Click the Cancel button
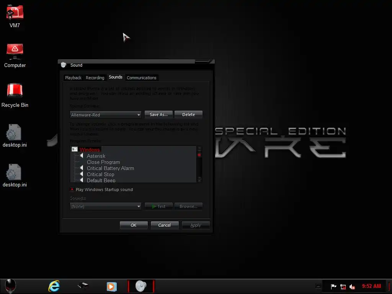392x294 pixels. (x=165, y=225)
